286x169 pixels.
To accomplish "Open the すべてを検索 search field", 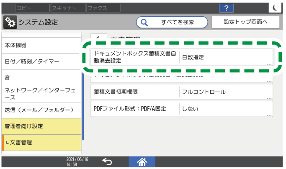I will tap(172, 23).
